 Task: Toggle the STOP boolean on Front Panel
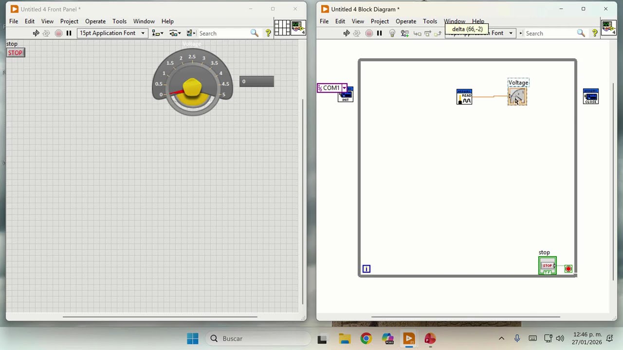(x=15, y=52)
